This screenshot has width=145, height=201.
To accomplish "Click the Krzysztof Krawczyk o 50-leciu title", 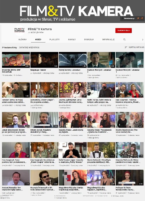I will click(42, 189).
